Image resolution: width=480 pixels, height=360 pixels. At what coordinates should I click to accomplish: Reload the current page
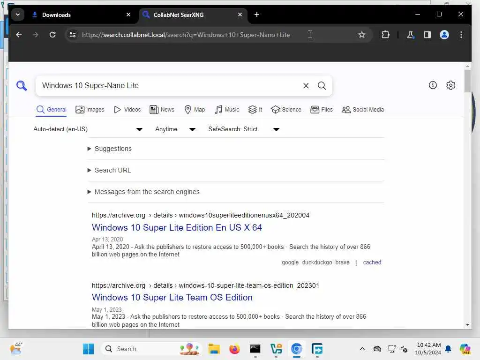tap(52, 35)
